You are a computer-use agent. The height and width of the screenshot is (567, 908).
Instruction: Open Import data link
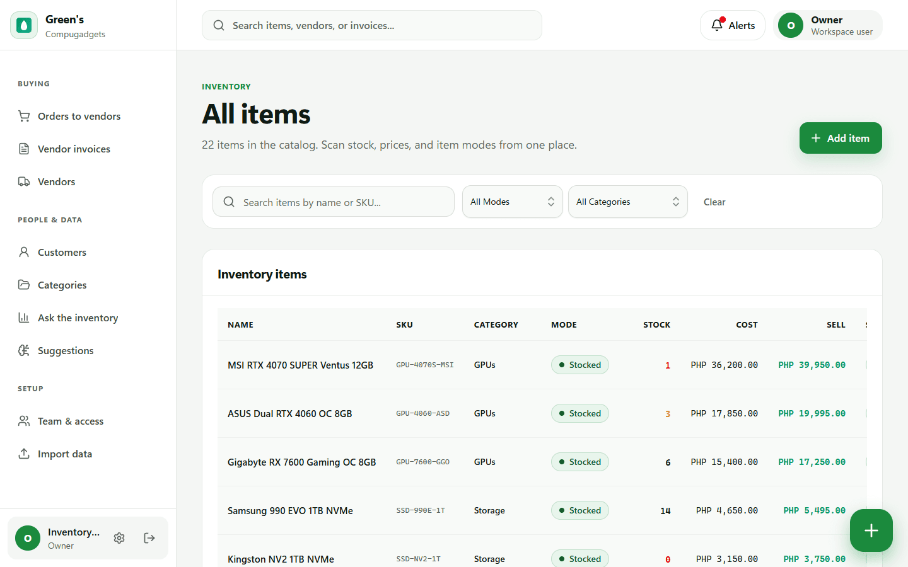coord(88,454)
